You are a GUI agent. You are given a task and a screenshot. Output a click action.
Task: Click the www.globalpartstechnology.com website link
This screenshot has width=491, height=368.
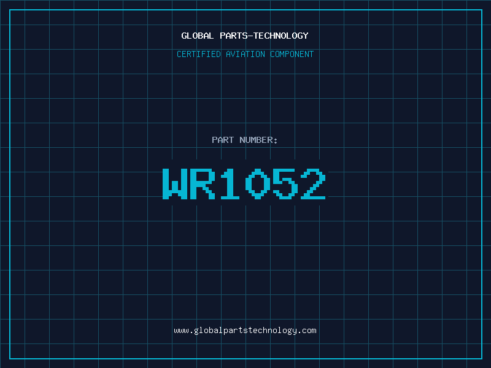245,330
